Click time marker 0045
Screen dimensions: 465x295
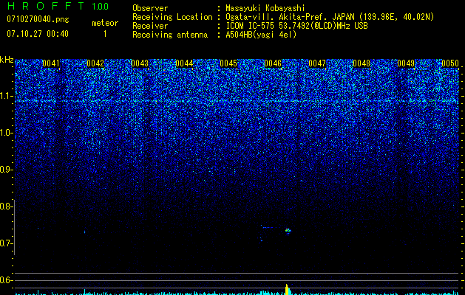point(228,63)
